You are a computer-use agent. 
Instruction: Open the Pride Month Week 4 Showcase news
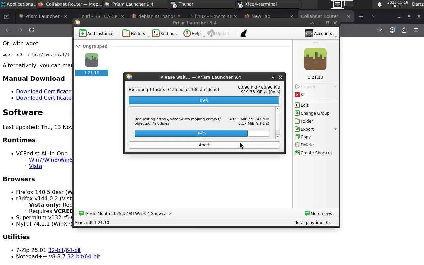point(125,213)
